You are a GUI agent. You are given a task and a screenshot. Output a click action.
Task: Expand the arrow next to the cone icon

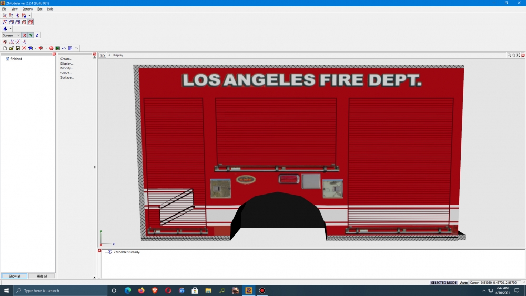[11, 29]
